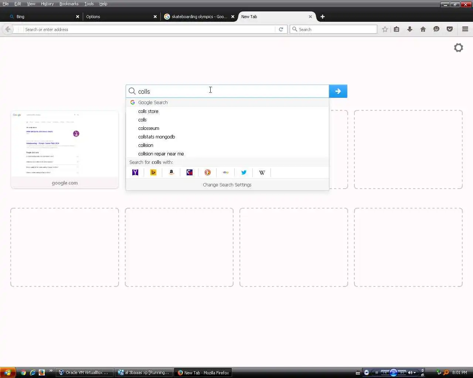The width and height of the screenshot is (473, 378).
Task: Select suggestion 'collision repair near me'
Action: 227,154
